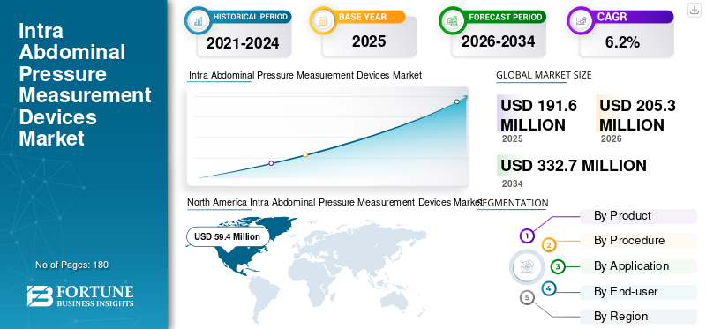Click the USD 191.6 MILLION figure
This screenshot has width=706, height=329.
[x=538, y=115]
